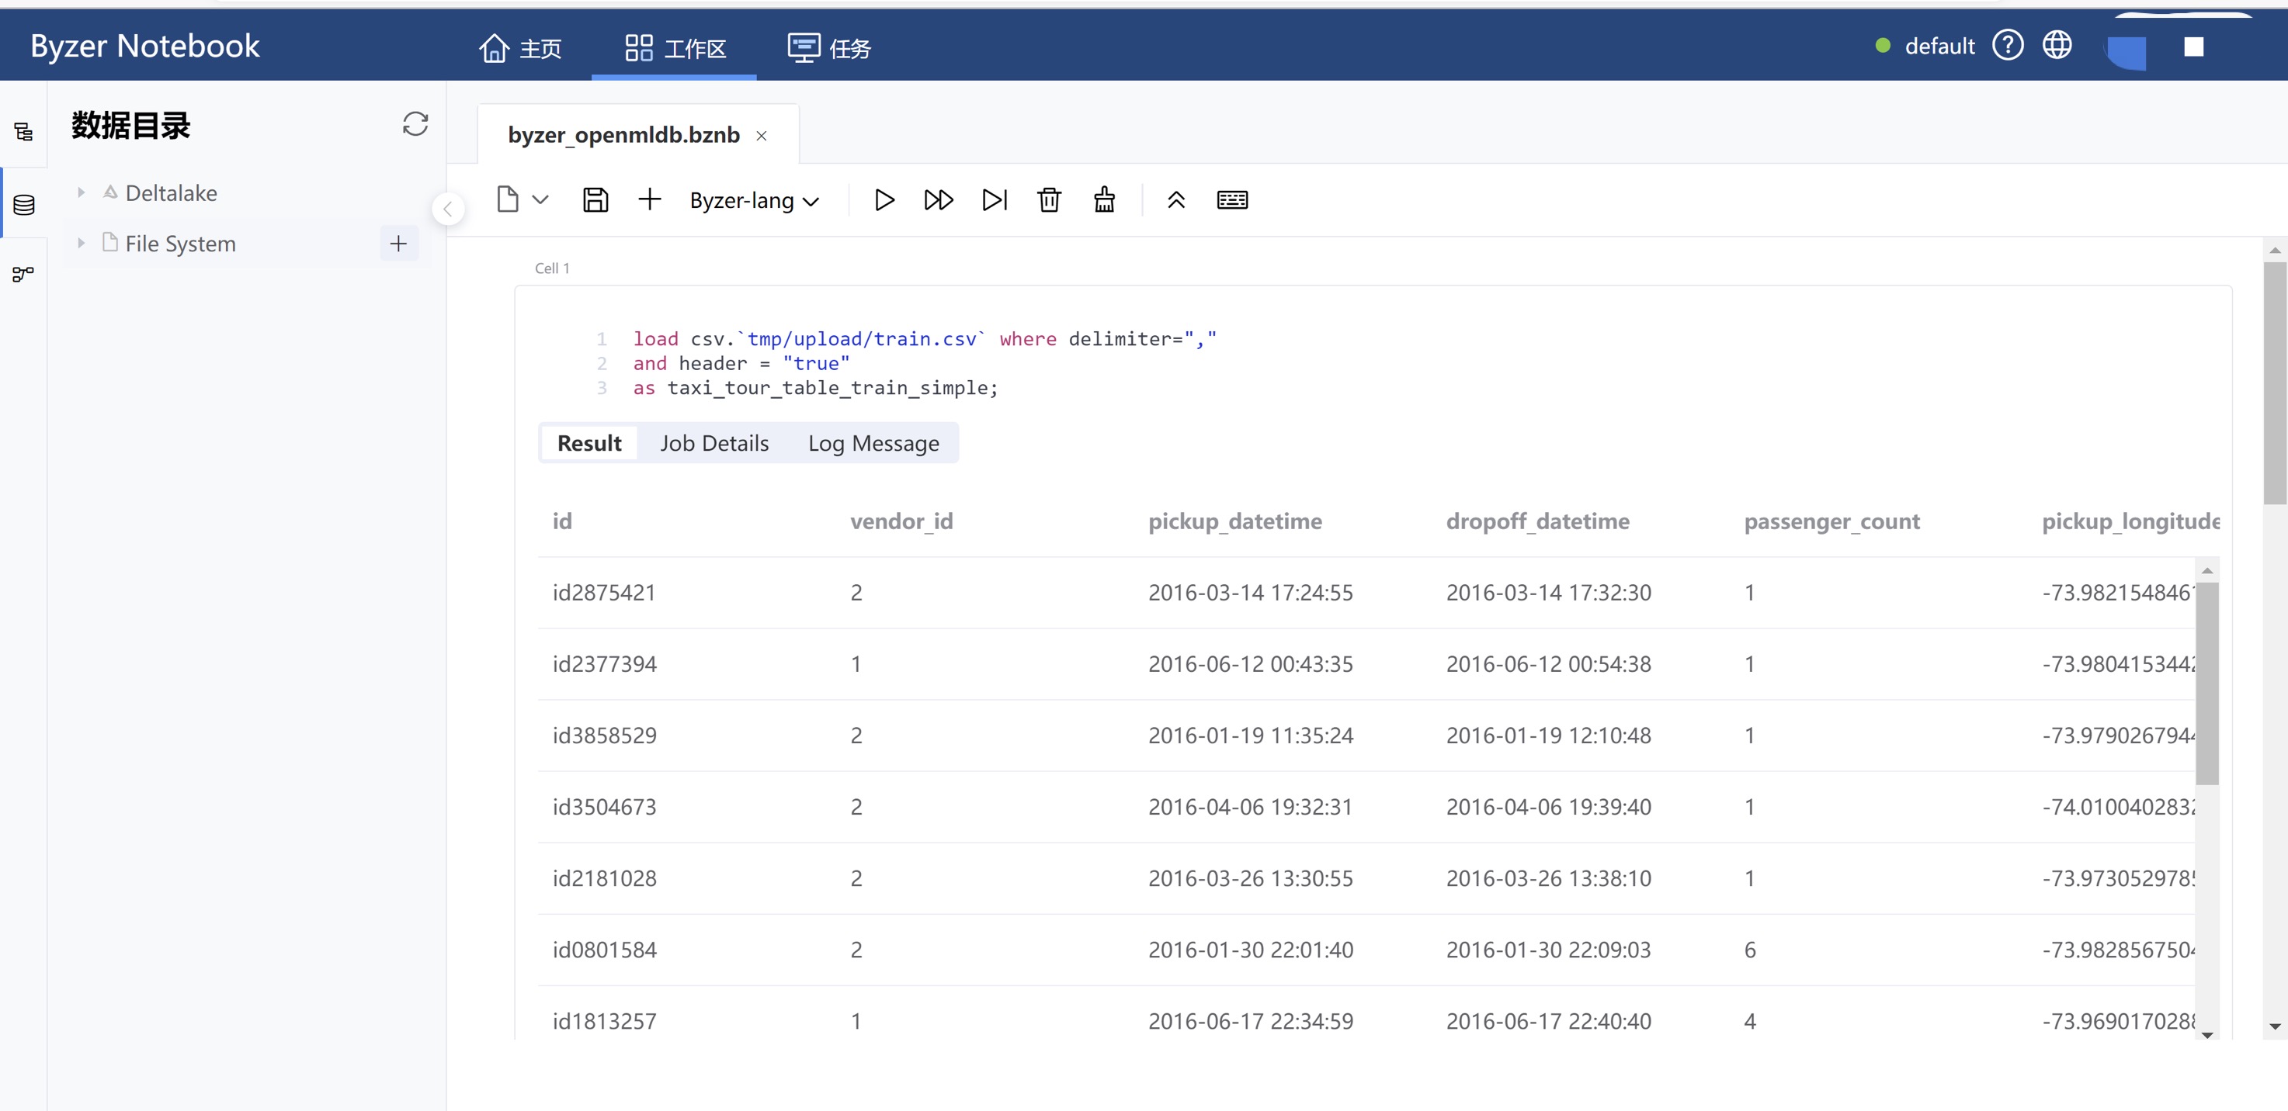Click the Cell 1 label
2288x1111 pixels.
(x=551, y=268)
